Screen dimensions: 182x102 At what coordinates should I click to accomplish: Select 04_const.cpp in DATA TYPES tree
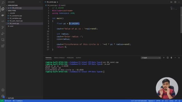click(14, 24)
